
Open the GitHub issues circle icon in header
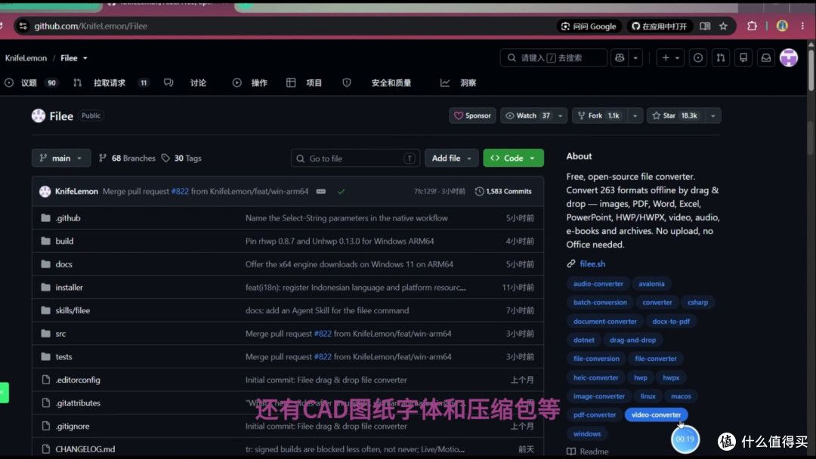(698, 57)
